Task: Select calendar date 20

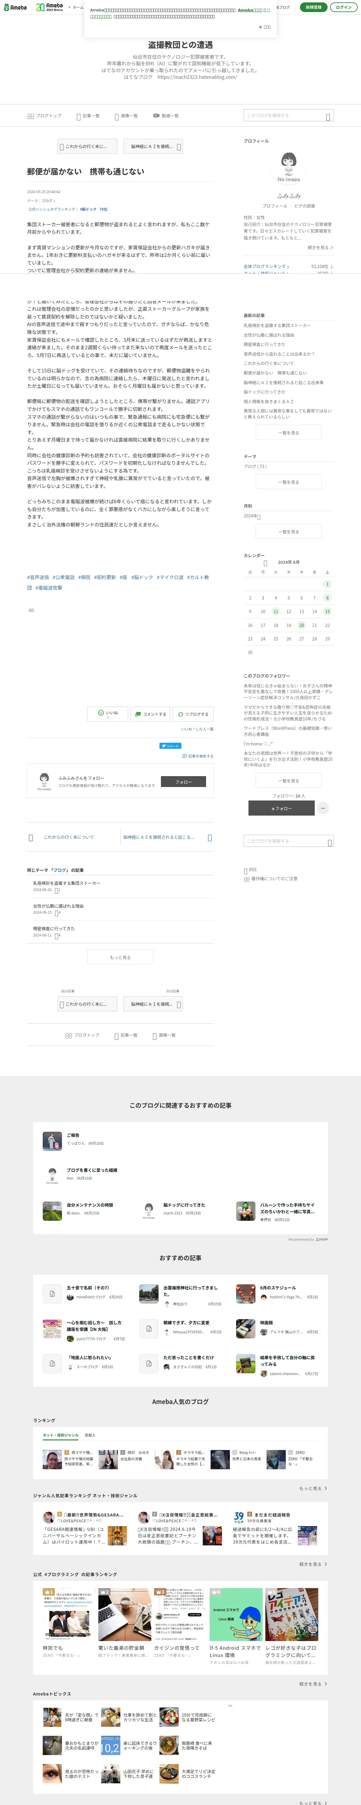Action: tap(301, 625)
